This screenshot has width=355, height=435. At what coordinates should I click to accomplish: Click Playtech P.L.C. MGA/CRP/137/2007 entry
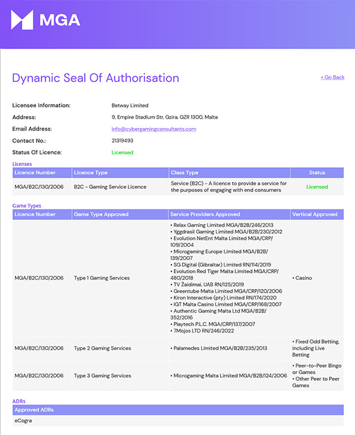coord(212,324)
